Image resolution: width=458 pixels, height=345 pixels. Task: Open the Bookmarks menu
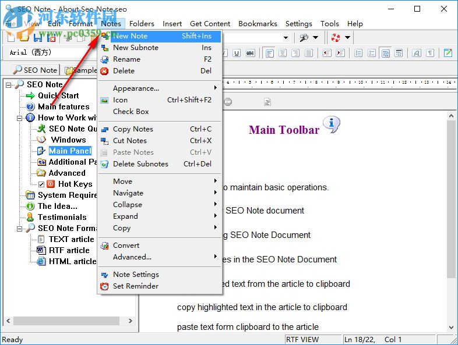tap(258, 24)
